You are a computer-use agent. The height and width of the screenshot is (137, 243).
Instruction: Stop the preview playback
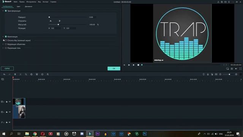138,65
